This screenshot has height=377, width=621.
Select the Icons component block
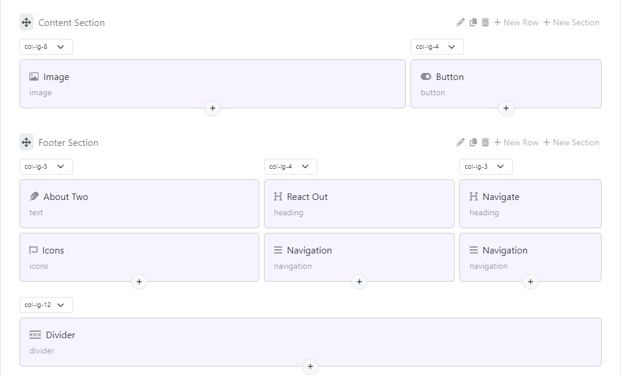coord(139,258)
